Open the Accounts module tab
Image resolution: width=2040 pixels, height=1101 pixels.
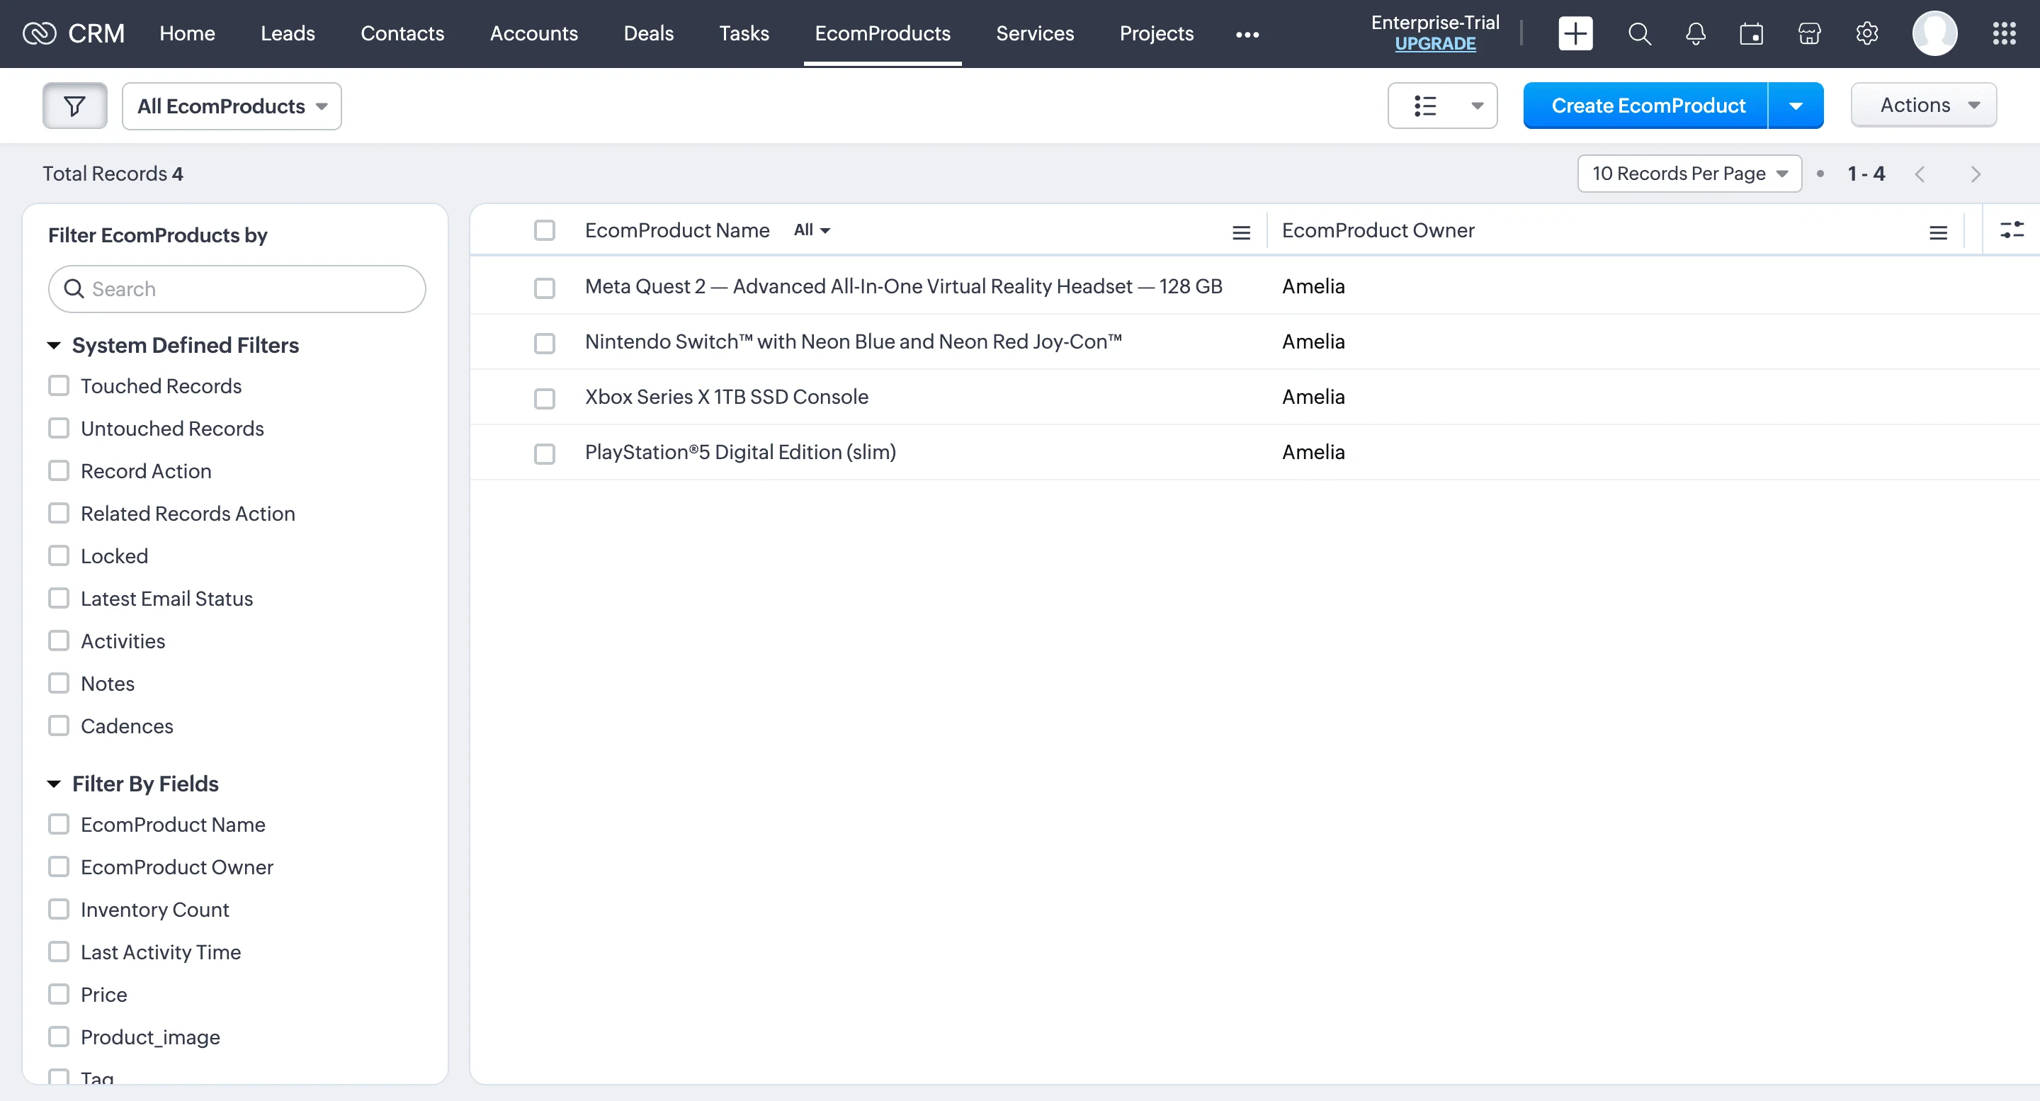coord(534,33)
